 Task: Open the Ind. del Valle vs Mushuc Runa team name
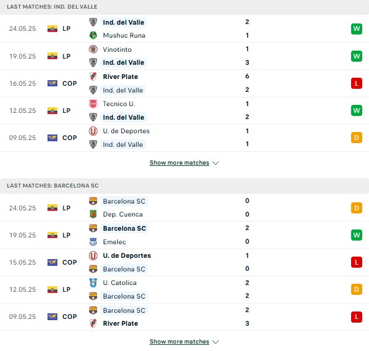point(123,22)
